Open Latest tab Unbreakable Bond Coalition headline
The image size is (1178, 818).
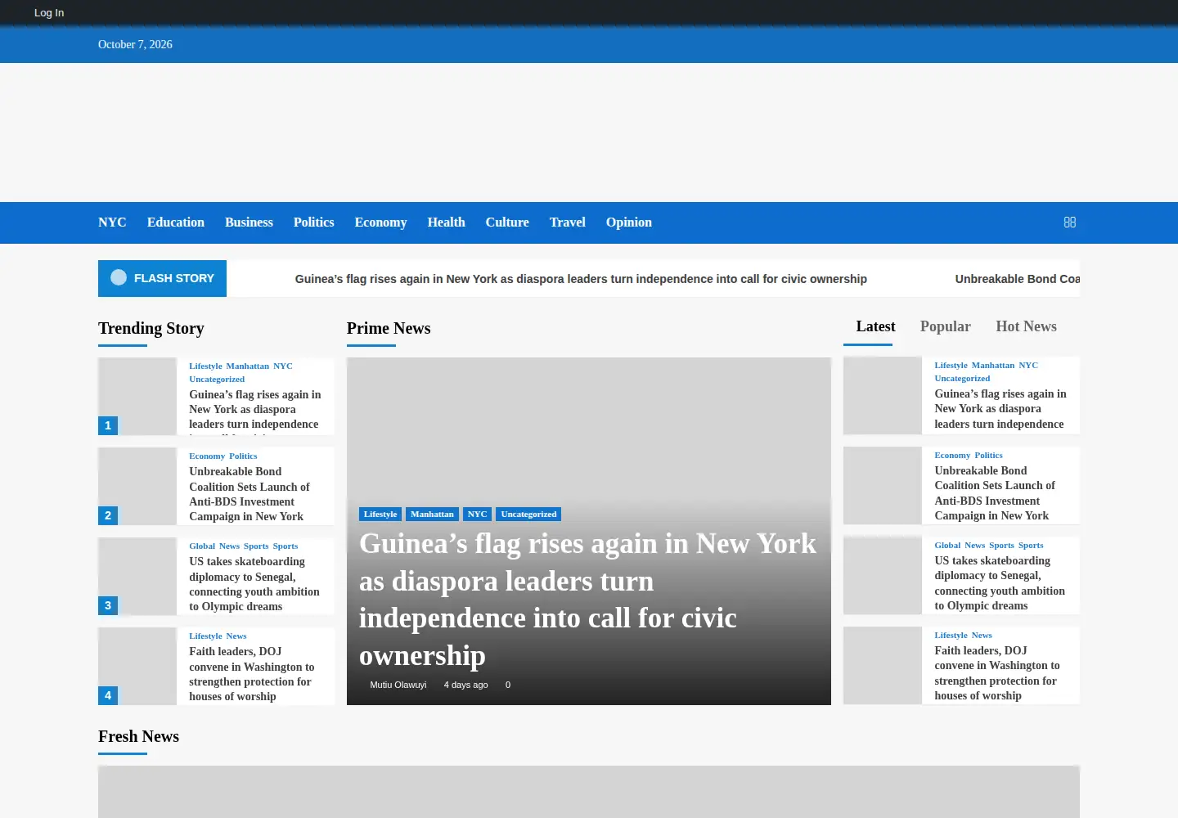pyautogui.click(x=995, y=493)
